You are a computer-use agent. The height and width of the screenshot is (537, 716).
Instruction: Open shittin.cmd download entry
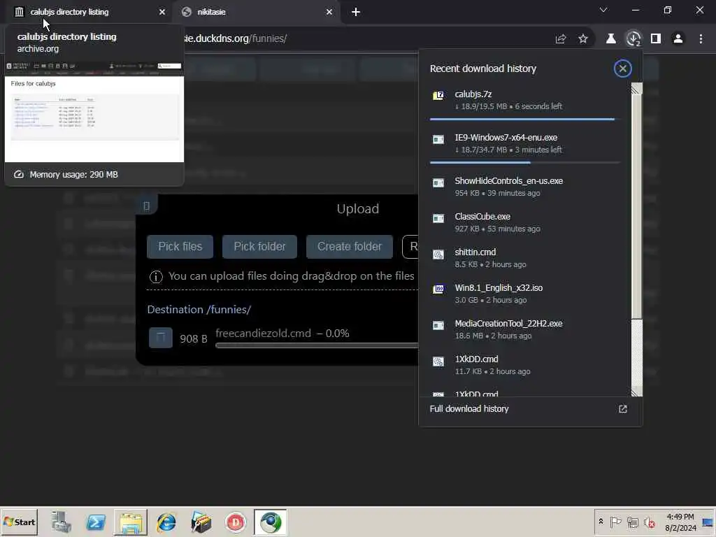[524, 258]
